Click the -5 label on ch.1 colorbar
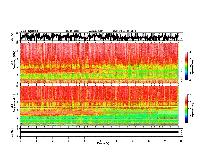The width and height of the screenshot is (204, 158). [190, 66]
